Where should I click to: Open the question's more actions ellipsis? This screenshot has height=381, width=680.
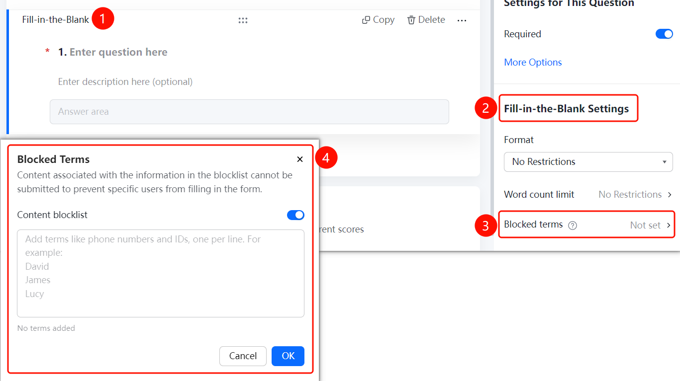462,20
